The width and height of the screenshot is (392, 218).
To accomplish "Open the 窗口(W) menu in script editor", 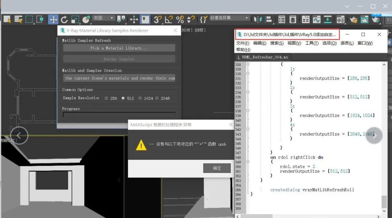I will coord(365,43).
